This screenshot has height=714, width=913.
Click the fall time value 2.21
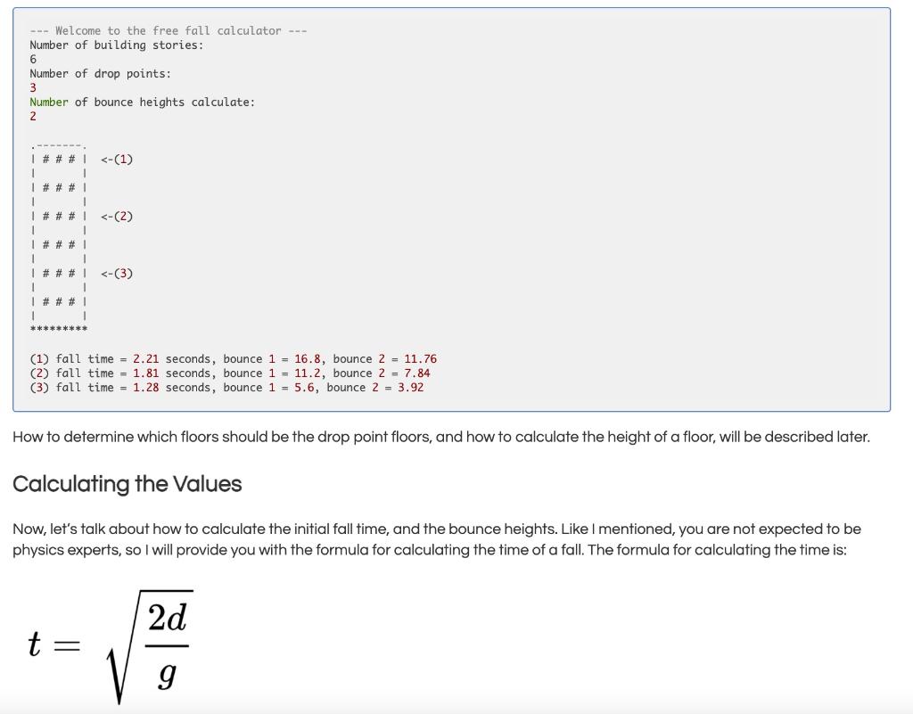(145, 359)
